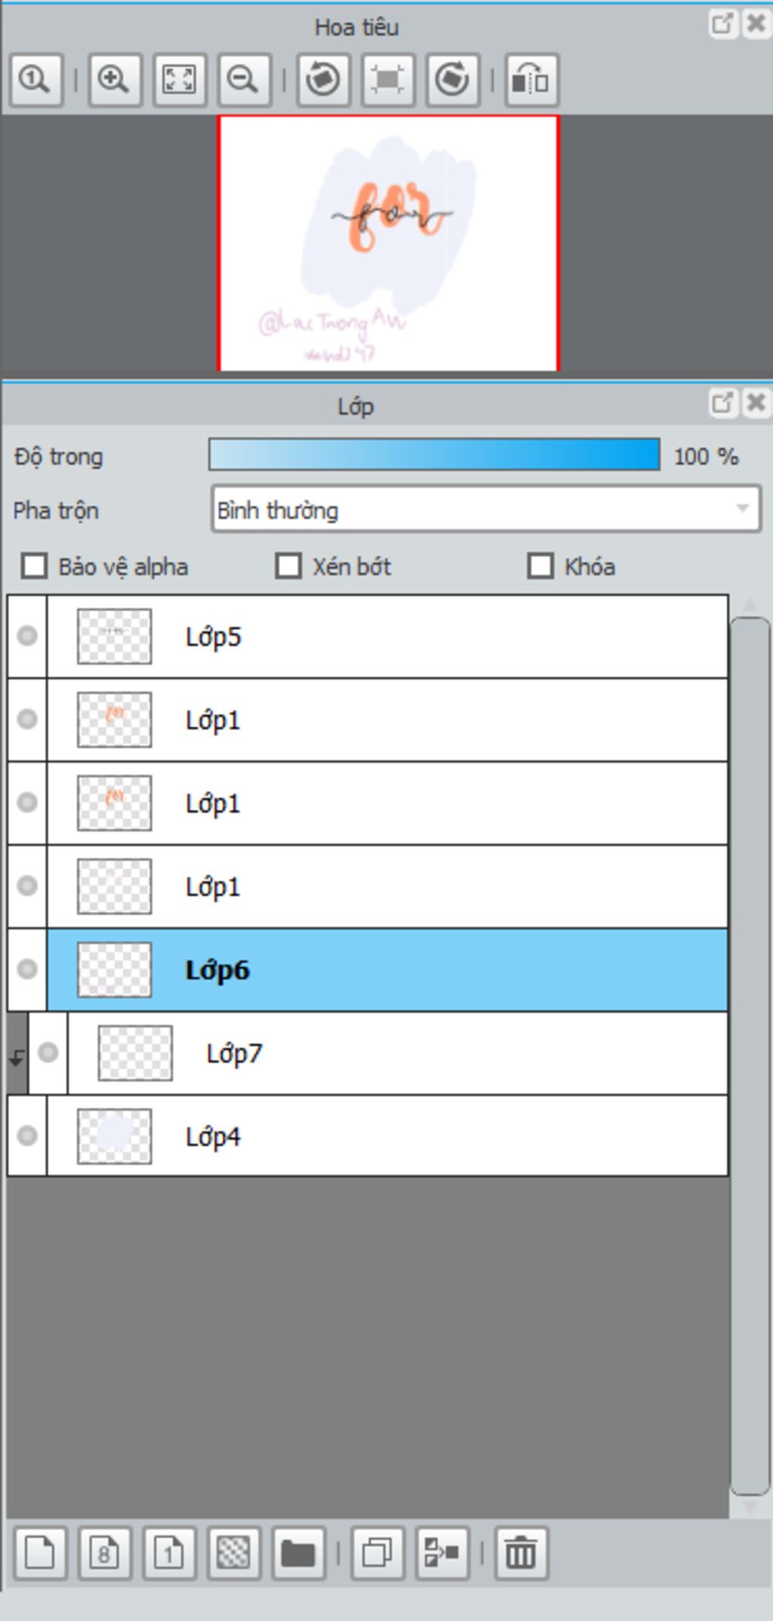The width and height of the screenshot is (773, 1621).
Task: Click the navigator canvas preview thumbnail
Action: (x=388, y=243)
